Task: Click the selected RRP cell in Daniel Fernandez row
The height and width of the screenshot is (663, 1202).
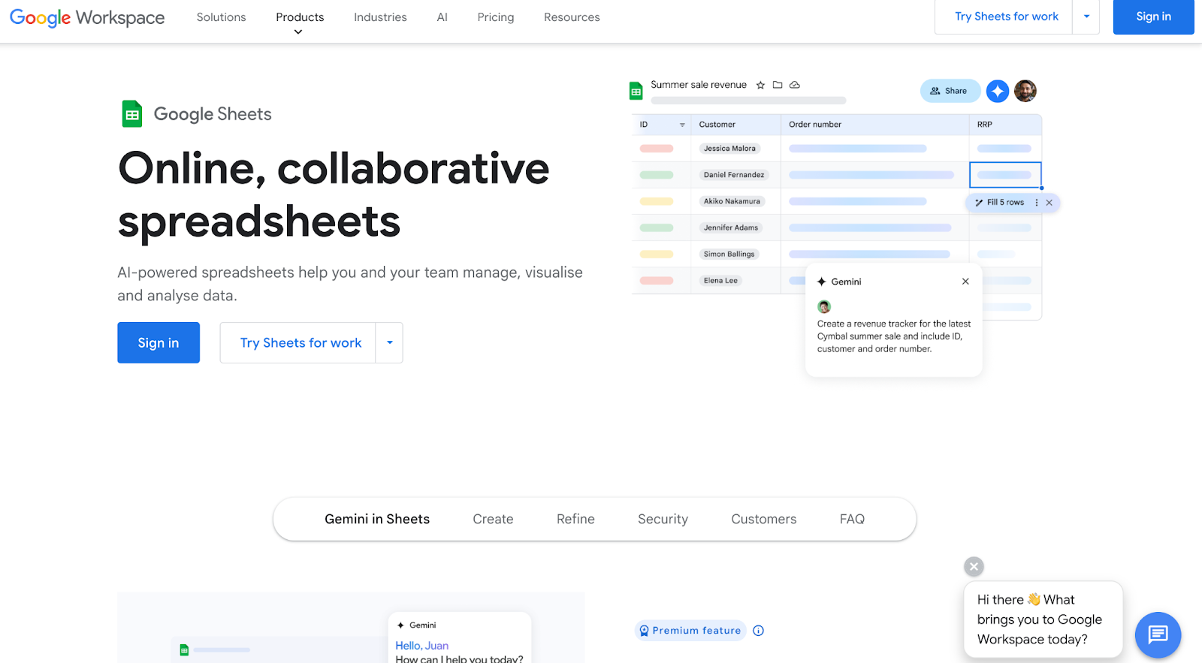Action: coord(1005,175)
